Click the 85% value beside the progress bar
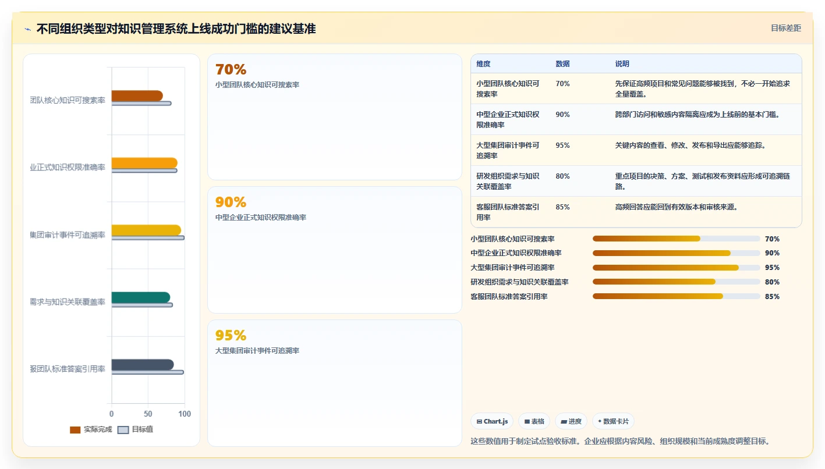825x469 pixels. coord(772,297)
